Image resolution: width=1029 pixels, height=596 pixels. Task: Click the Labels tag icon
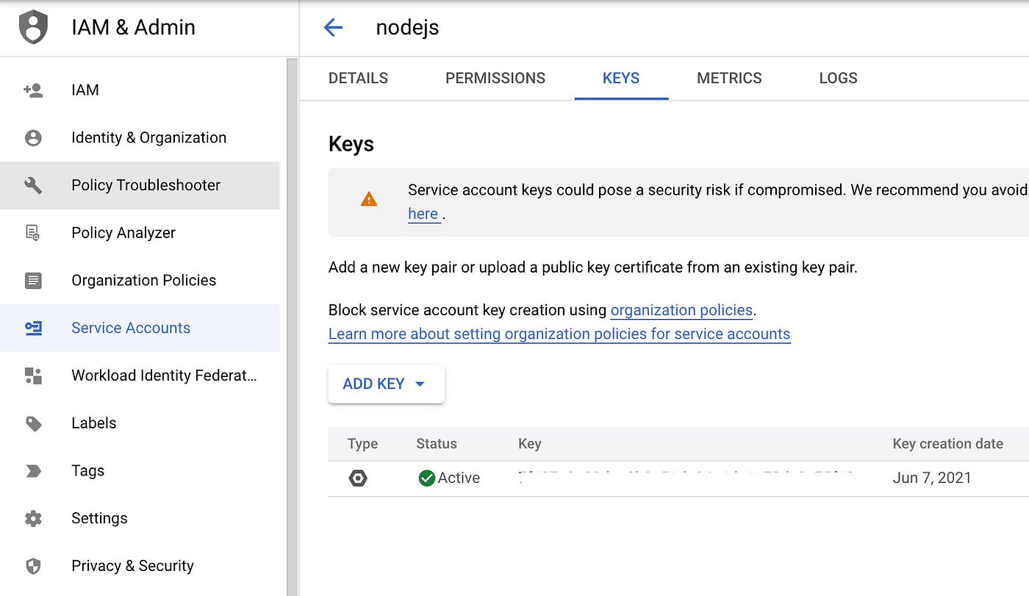[33, 423]
